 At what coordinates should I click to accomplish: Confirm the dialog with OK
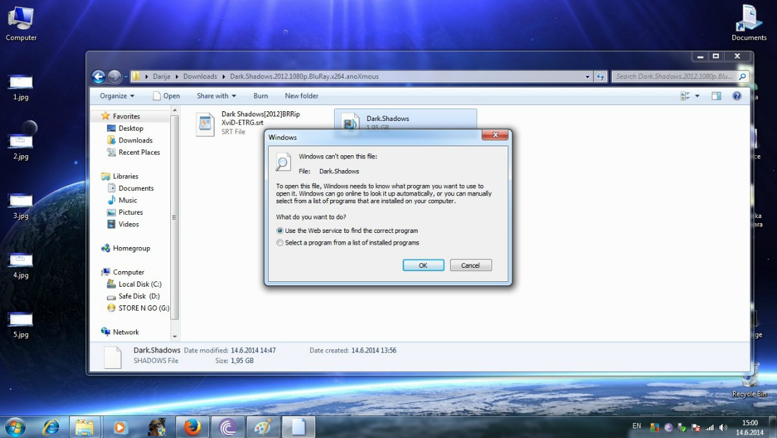[423, 265]
